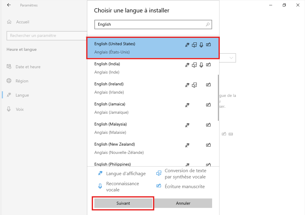
Task: Click the search magnifier icon in language box
Action: point(208,25)
